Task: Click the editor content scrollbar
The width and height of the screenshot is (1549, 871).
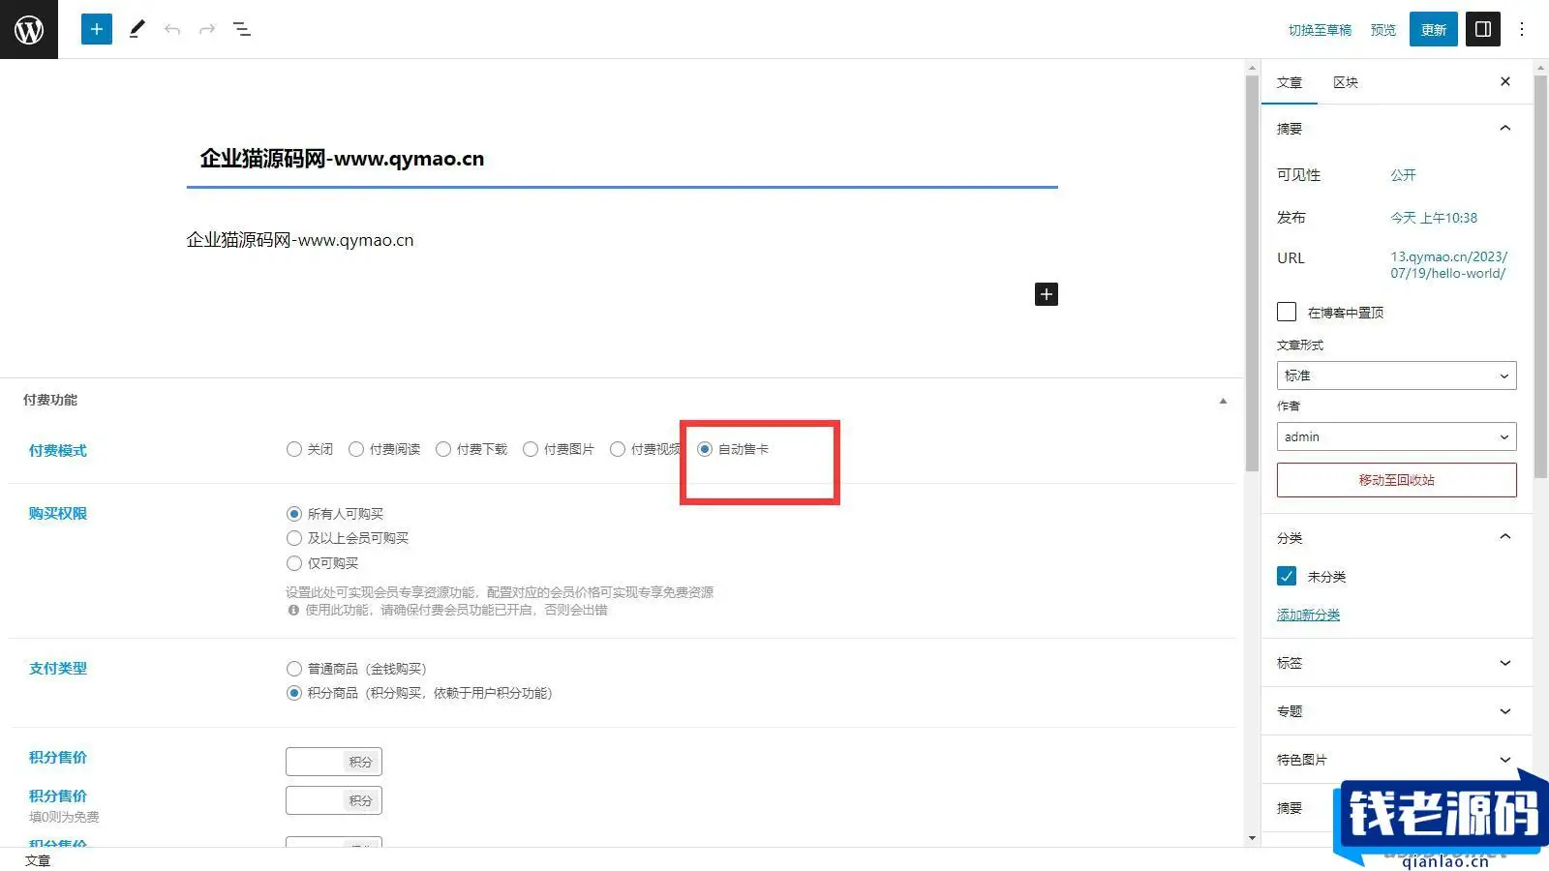Action: pos(1252,273)
